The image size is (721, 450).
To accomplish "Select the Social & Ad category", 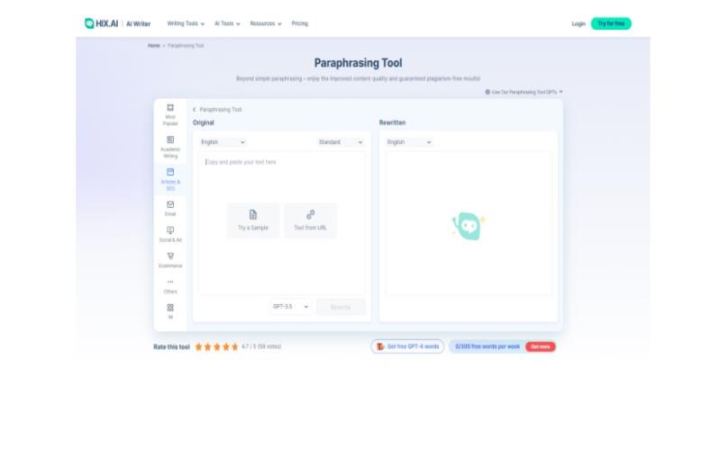I will tap(170, 234).
